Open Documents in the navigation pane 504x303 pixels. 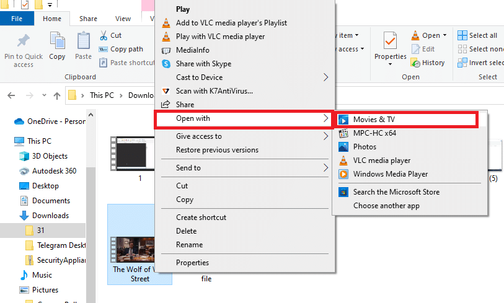[x=45, y=201]
